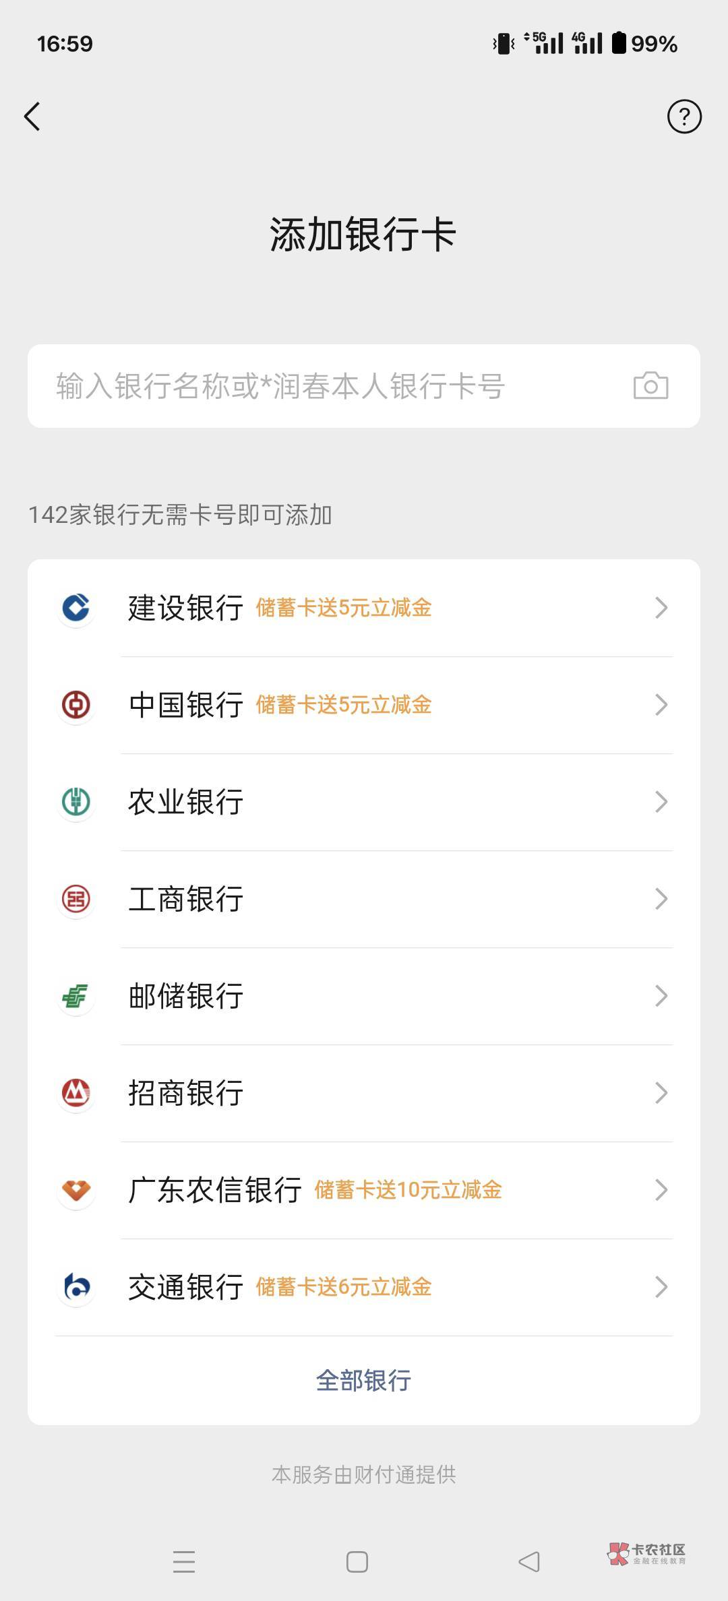This screenshot has height=1601, width=728.
Task: Open help via question mark icon
Action: click(x=684, y=117)
